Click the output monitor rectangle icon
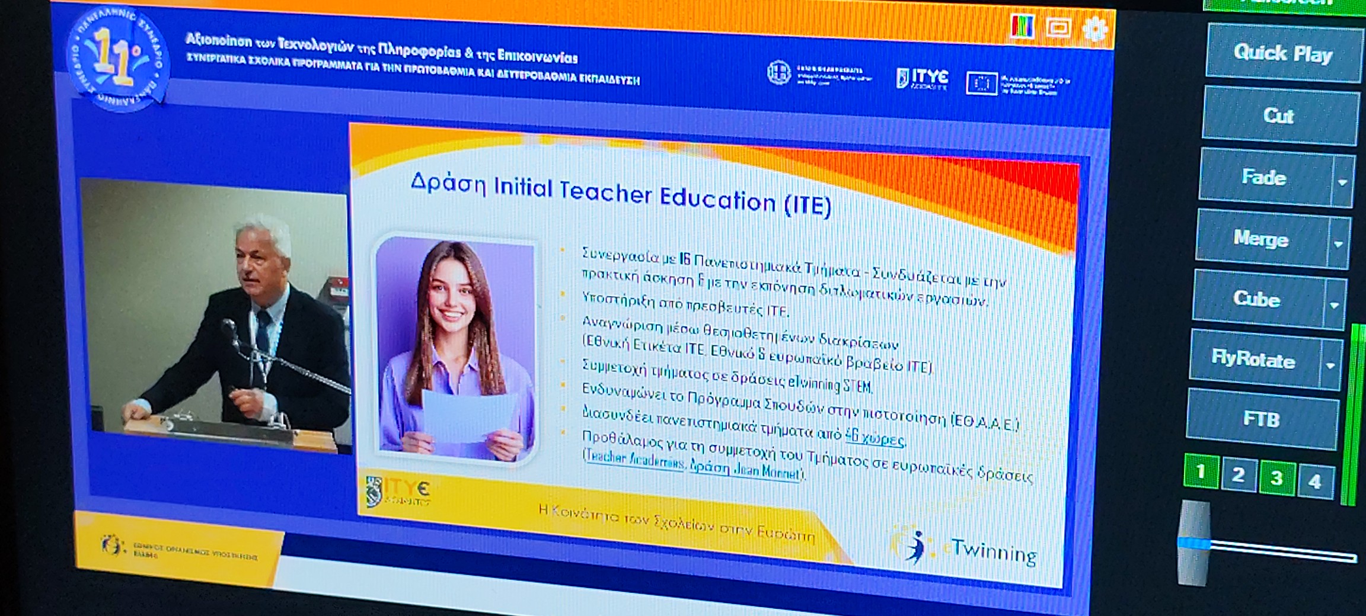The image size is (1366, 616). pyautogui.click(x=1058, y=28)
